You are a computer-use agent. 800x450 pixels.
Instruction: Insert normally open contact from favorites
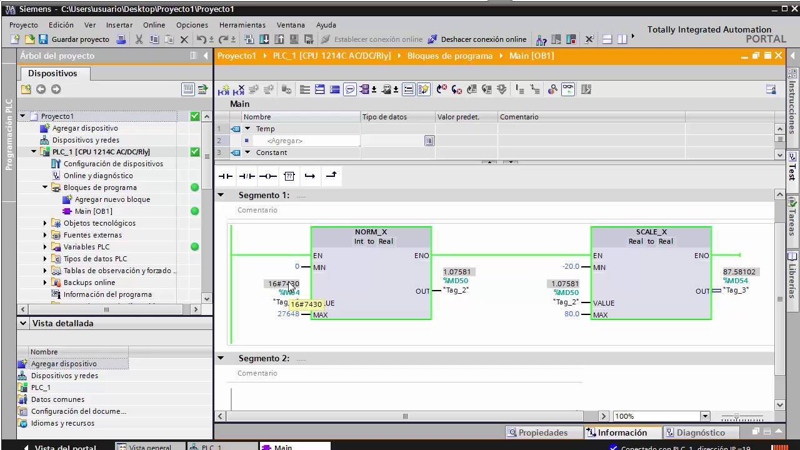(225, 176)
